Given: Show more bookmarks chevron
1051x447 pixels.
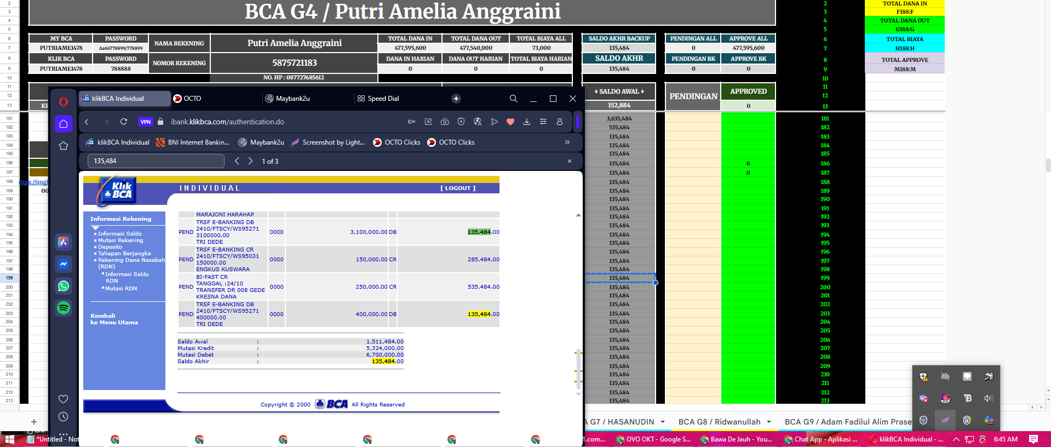Looking at the screenshot, I should (567, 142).
